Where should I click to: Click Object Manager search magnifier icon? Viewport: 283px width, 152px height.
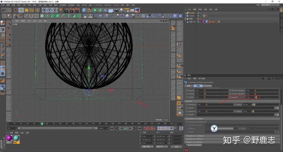click(x=270, y=9)
